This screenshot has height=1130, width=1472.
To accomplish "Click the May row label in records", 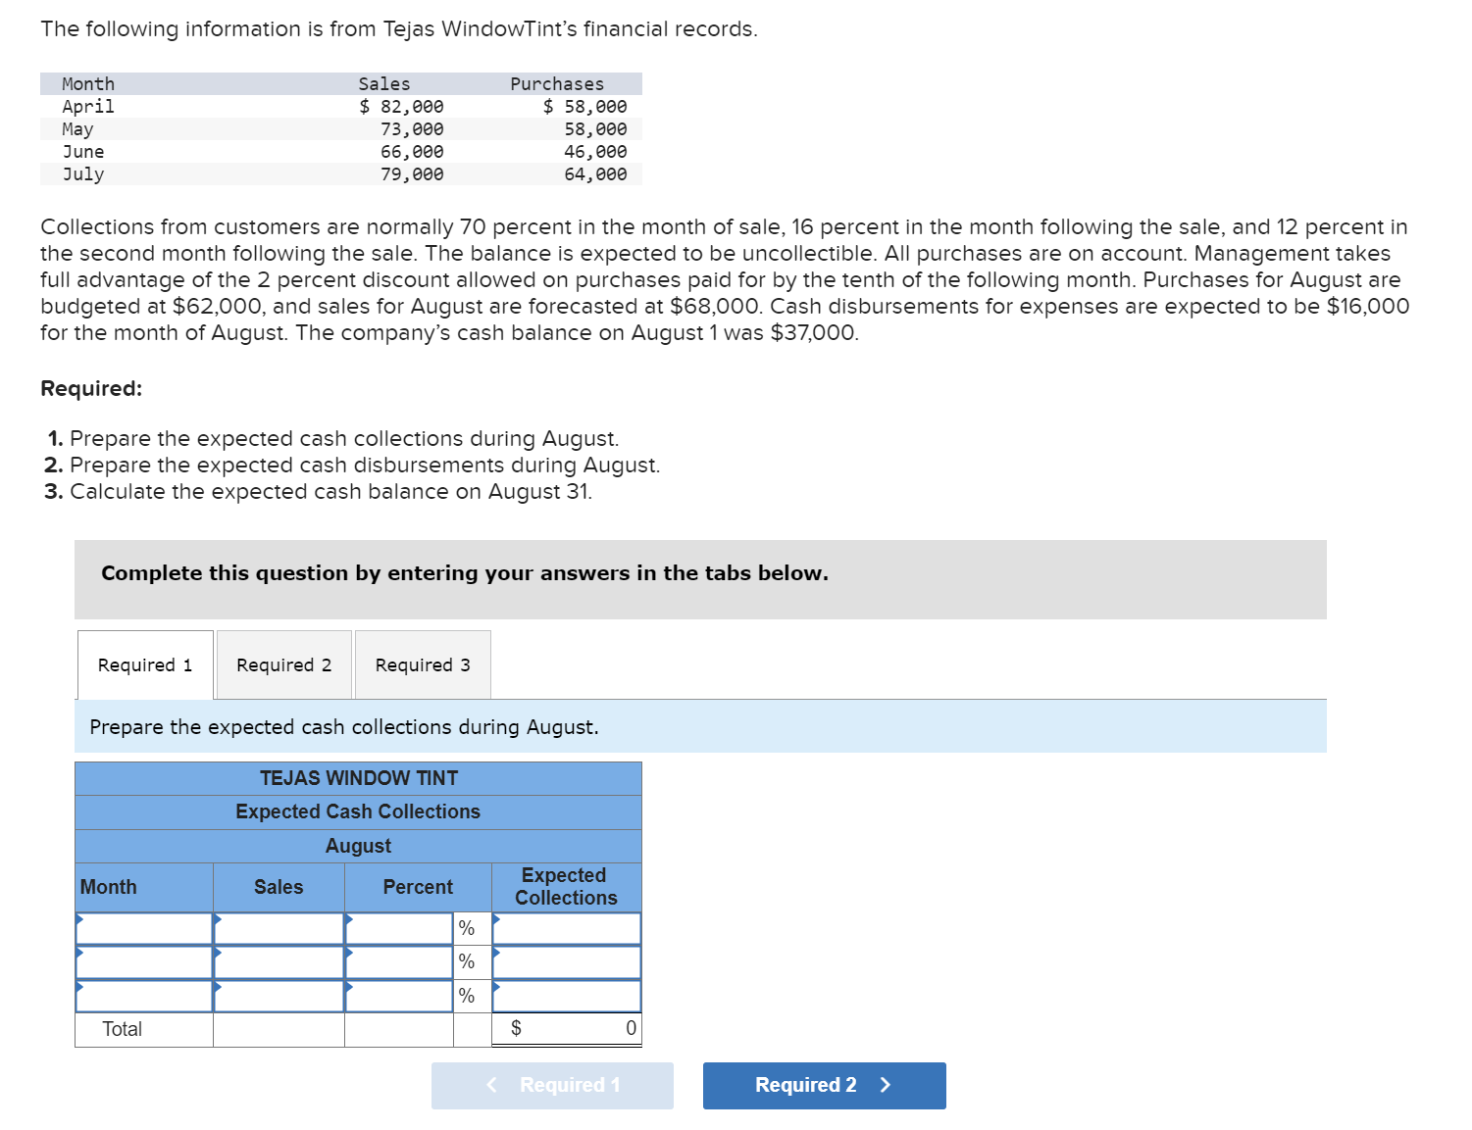I will point(78,128).
